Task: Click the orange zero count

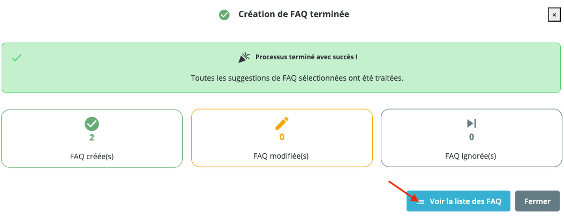Action: pos(282,137)
